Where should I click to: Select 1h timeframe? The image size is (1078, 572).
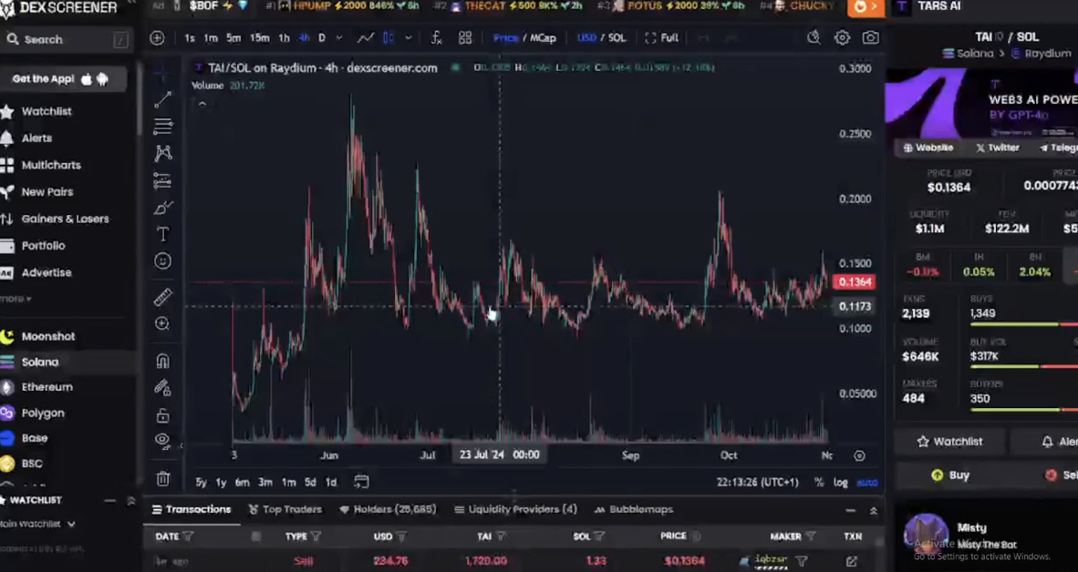[x=284, y=37]
